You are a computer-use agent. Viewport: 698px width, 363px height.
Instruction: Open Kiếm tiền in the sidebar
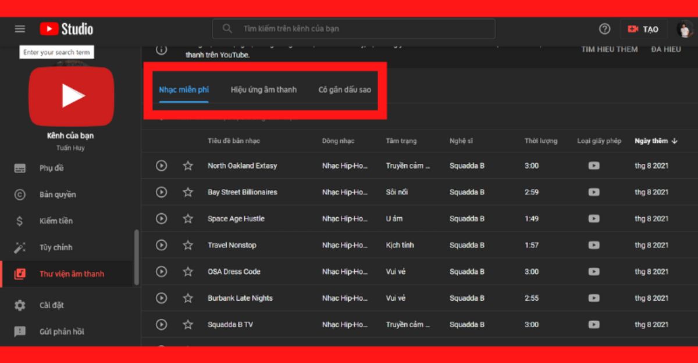point(67,221)
